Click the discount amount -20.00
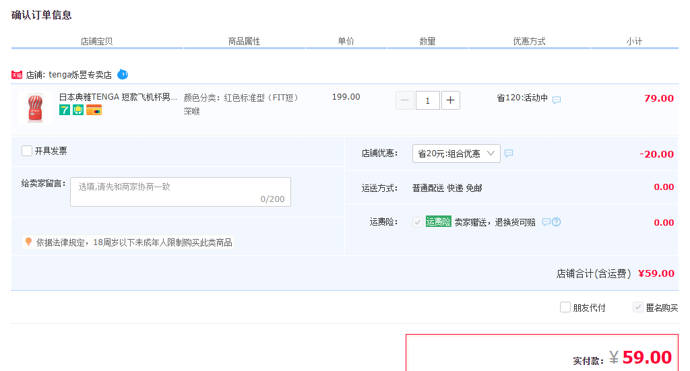 [x=656, y=154]
